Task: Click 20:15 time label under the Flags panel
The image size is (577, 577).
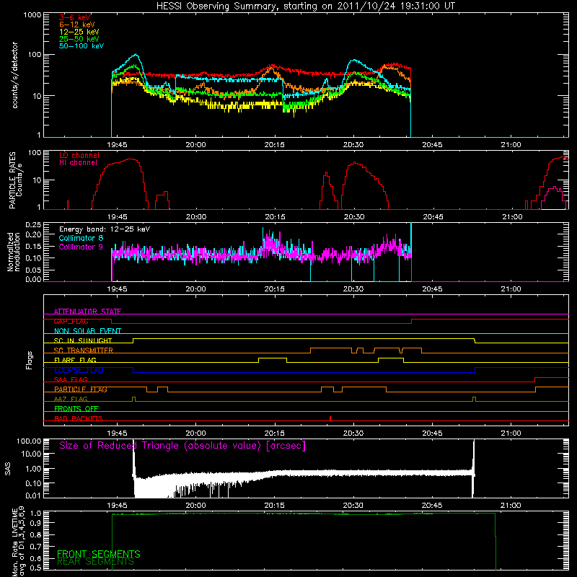Action: pyautogui.click(x=275, y=433)
